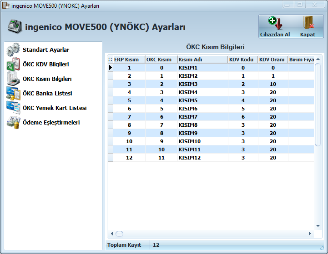Click ÖKC Kısım cell in KISIM10 row

point(161,141)
